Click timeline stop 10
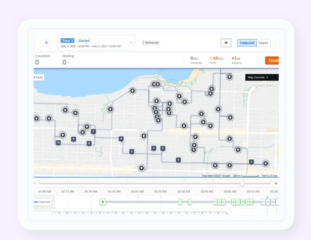Viewport: 311px width, 240px height. [x=251, y=202]
